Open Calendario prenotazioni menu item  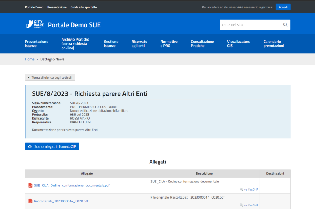pyautogui.click(x=273, y=44)
